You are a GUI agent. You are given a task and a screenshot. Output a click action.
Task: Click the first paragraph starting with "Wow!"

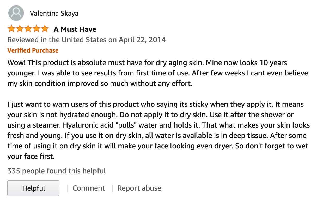click(x=158, y=73)
